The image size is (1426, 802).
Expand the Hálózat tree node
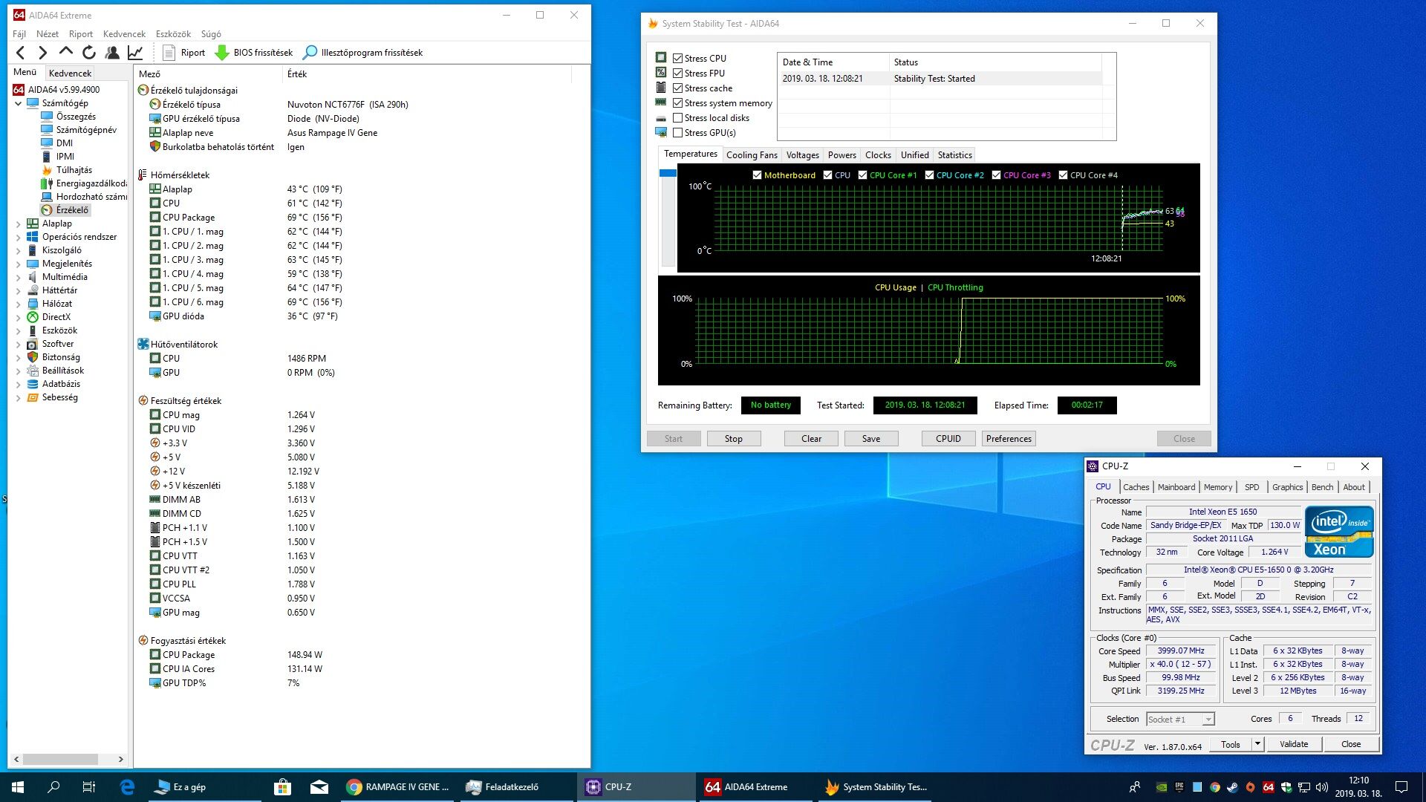click(19, 304)
